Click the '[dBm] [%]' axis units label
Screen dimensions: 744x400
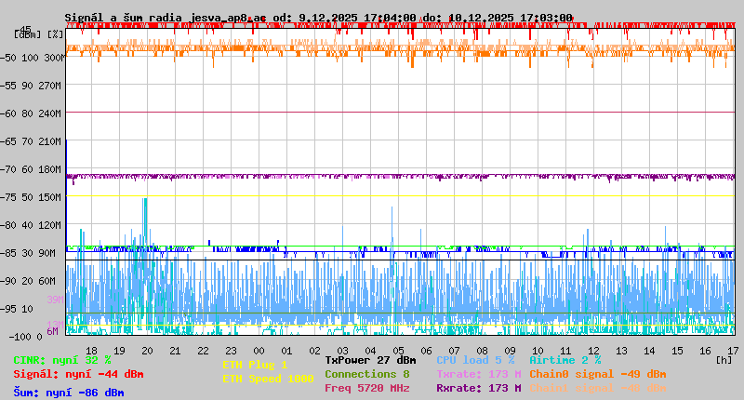click(38, 34)
